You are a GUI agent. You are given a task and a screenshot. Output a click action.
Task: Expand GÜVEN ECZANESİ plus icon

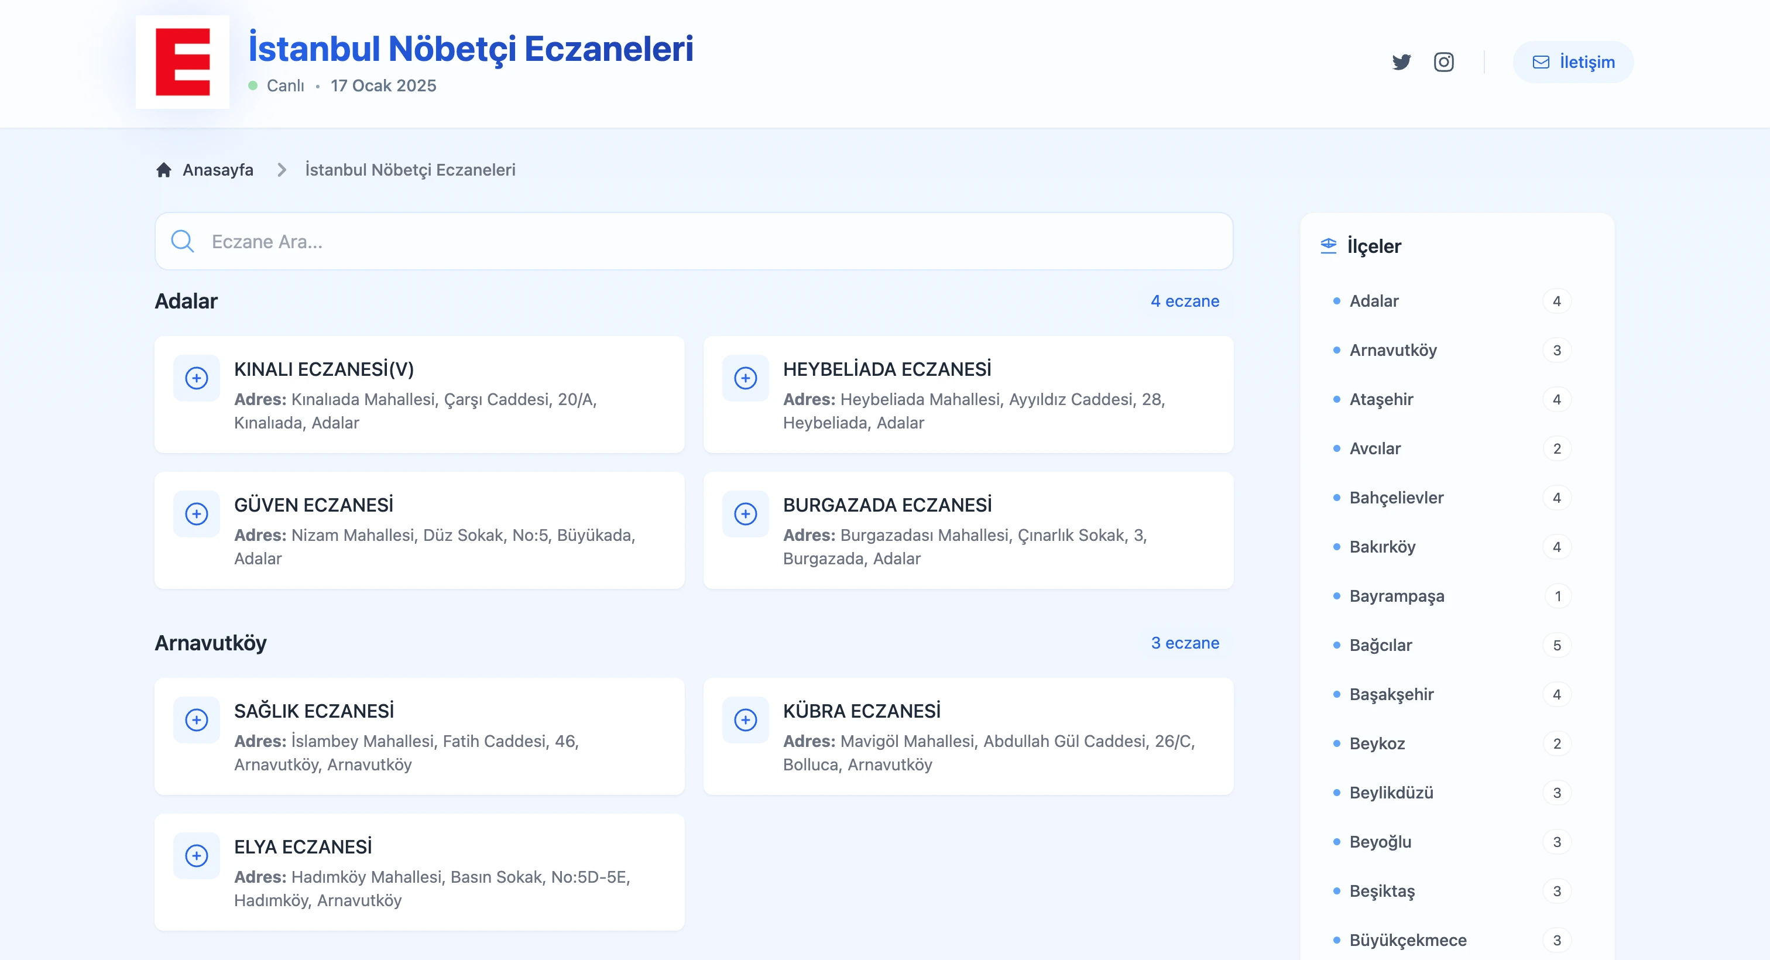coord(197,514)
